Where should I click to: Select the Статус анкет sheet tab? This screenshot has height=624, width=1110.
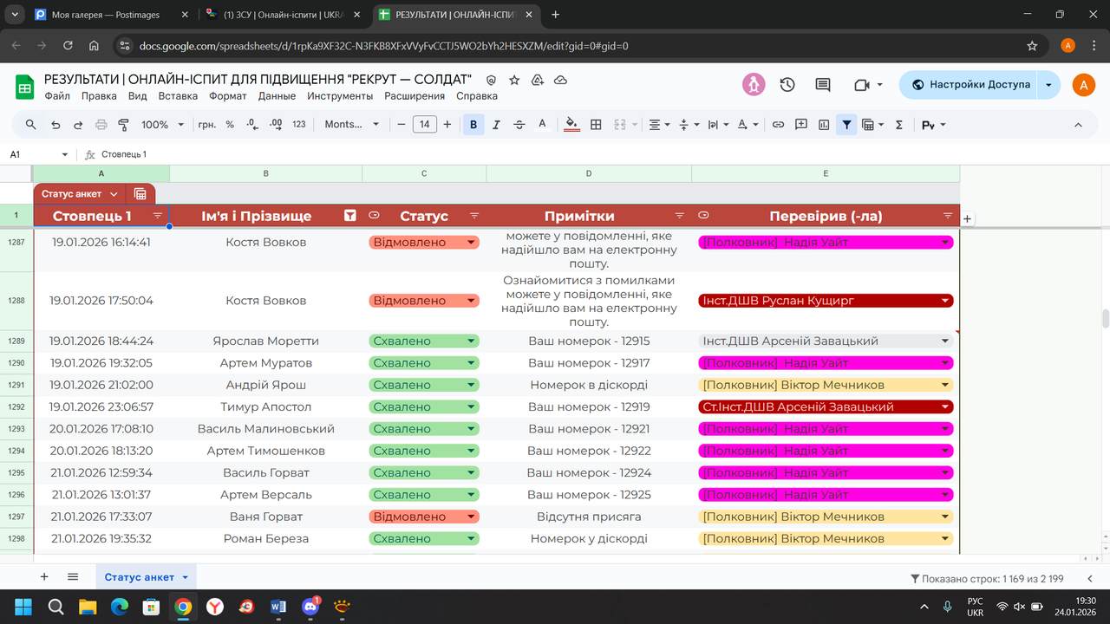click(147, 577)
